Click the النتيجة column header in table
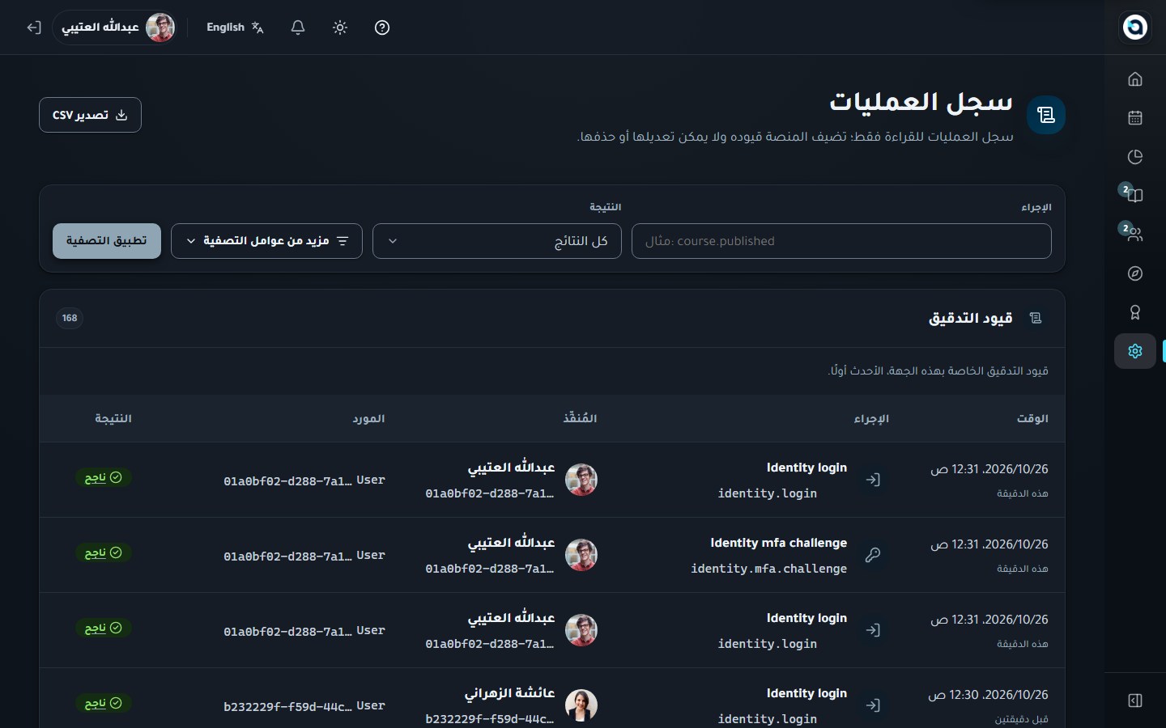 (113, 418)
